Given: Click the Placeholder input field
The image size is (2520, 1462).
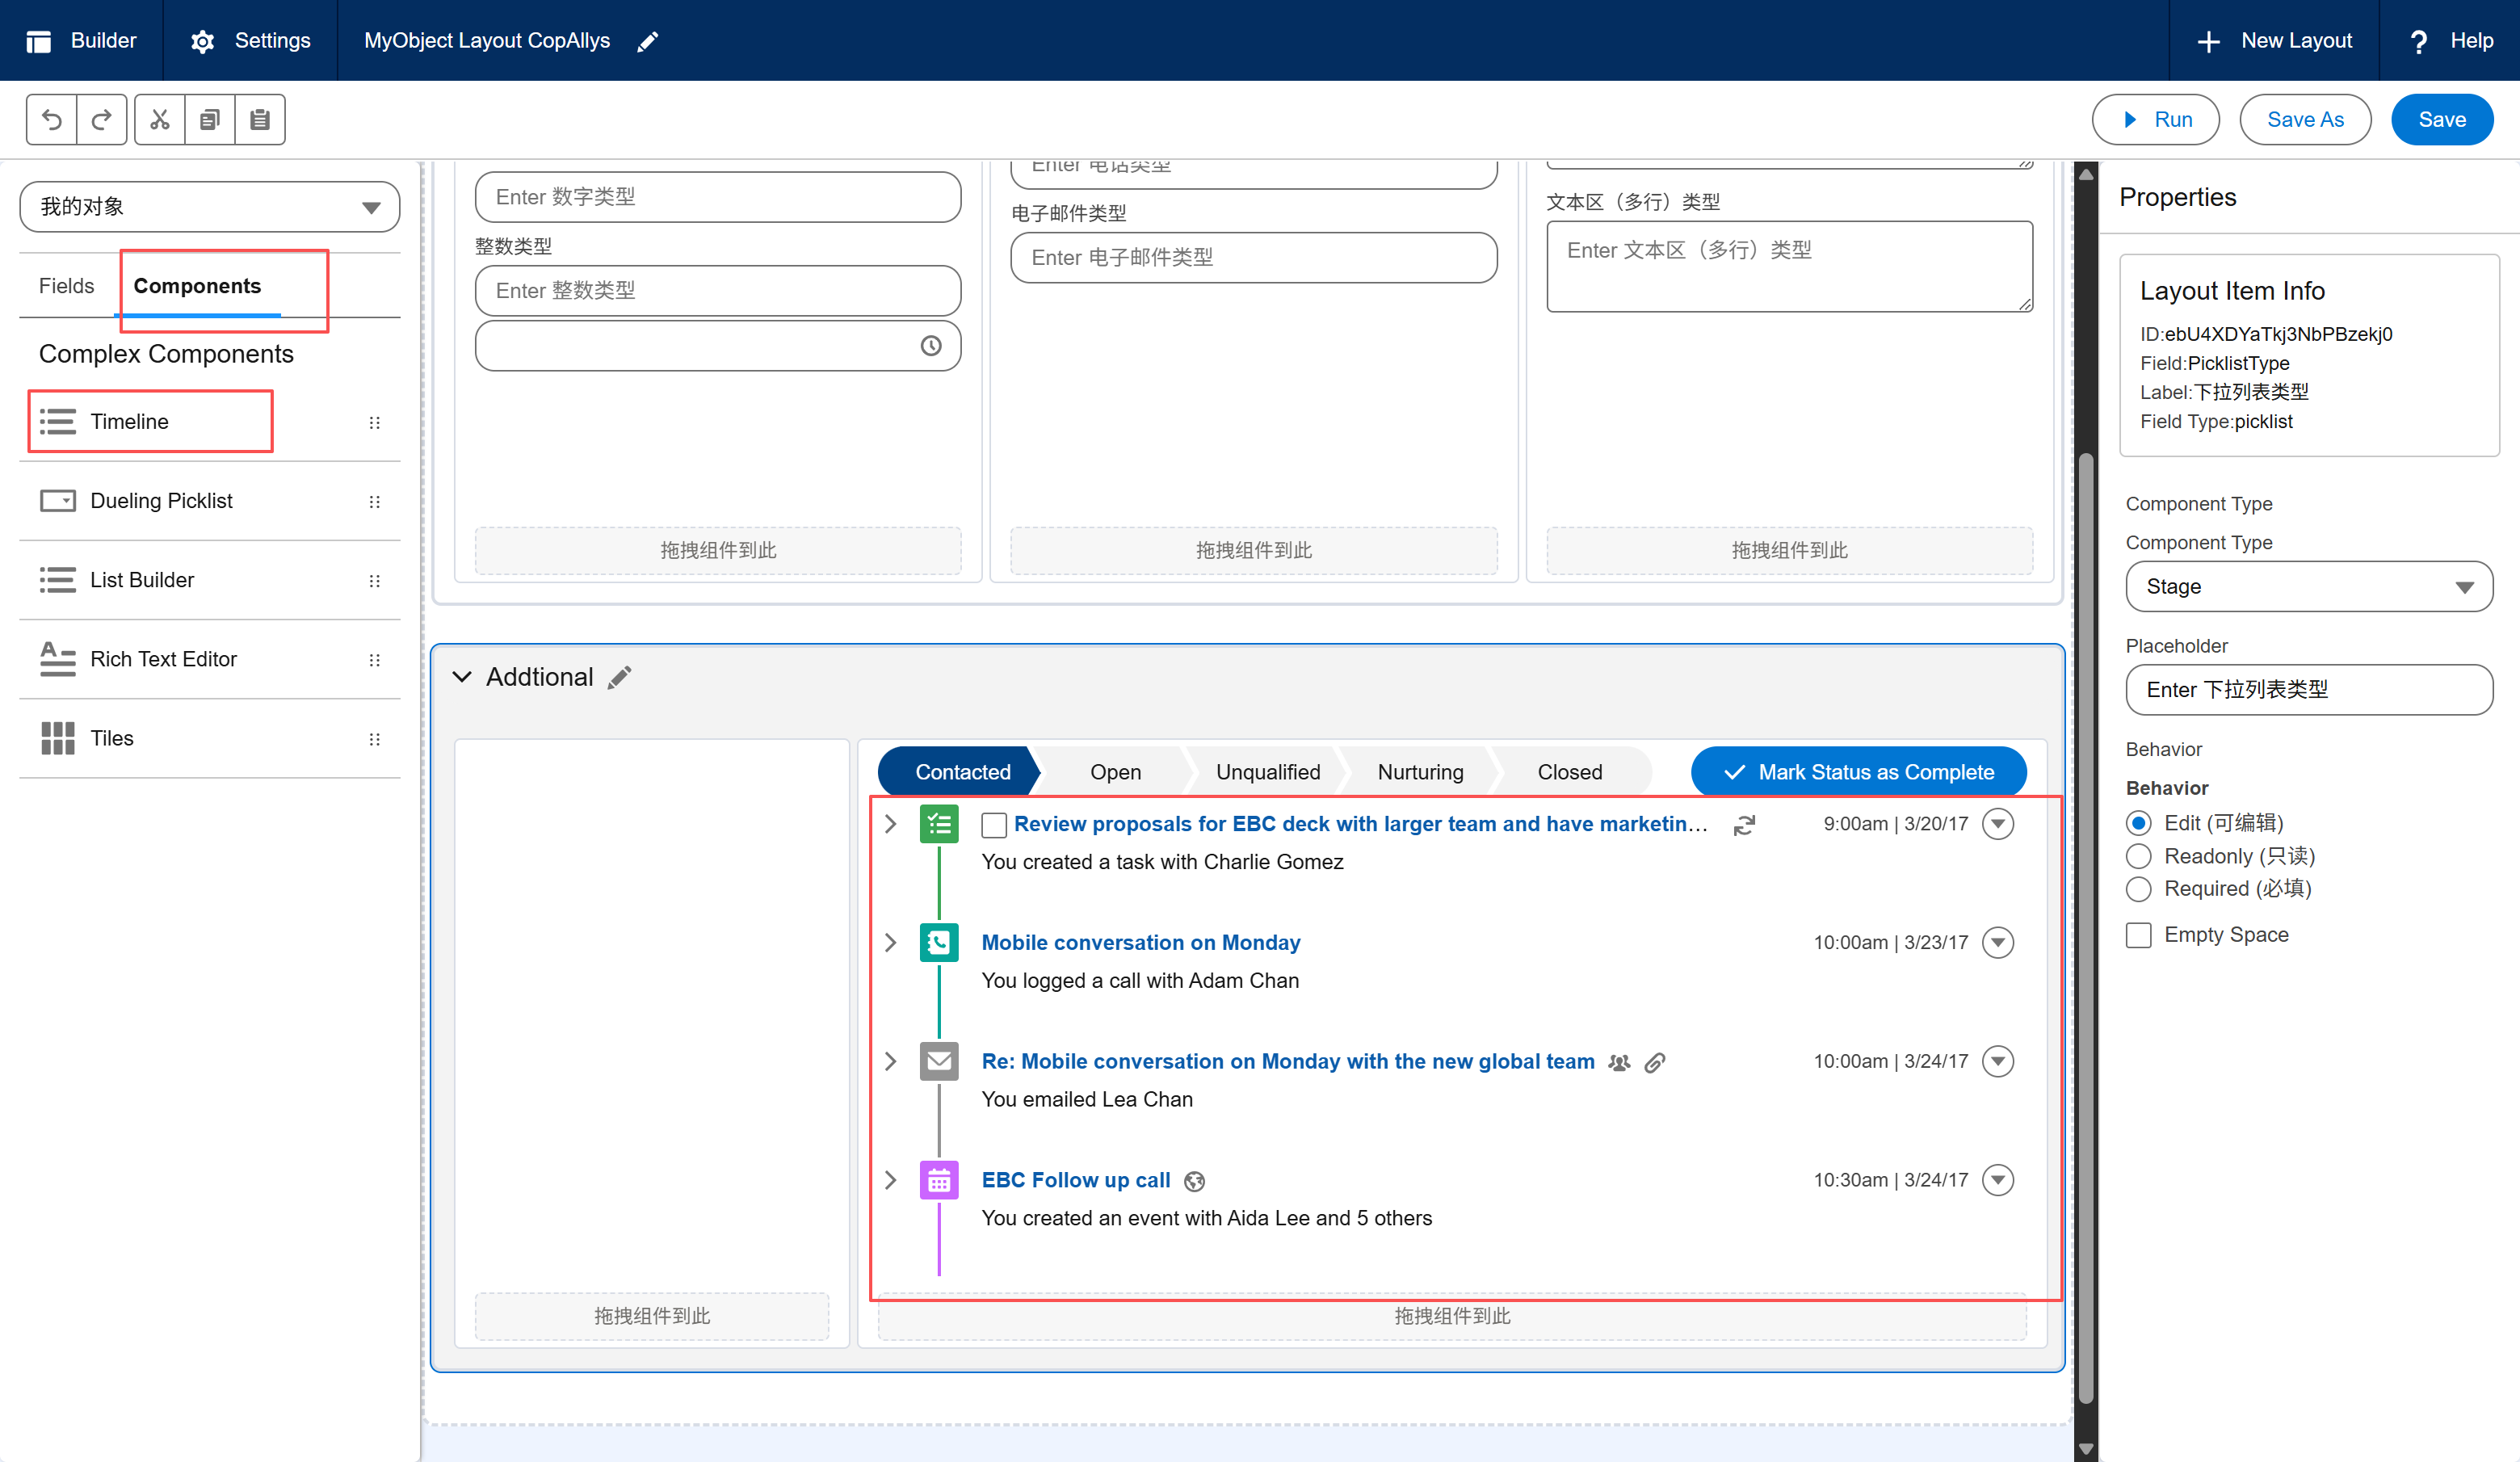Looking at the screenshot, I should tap(2309, 690).
